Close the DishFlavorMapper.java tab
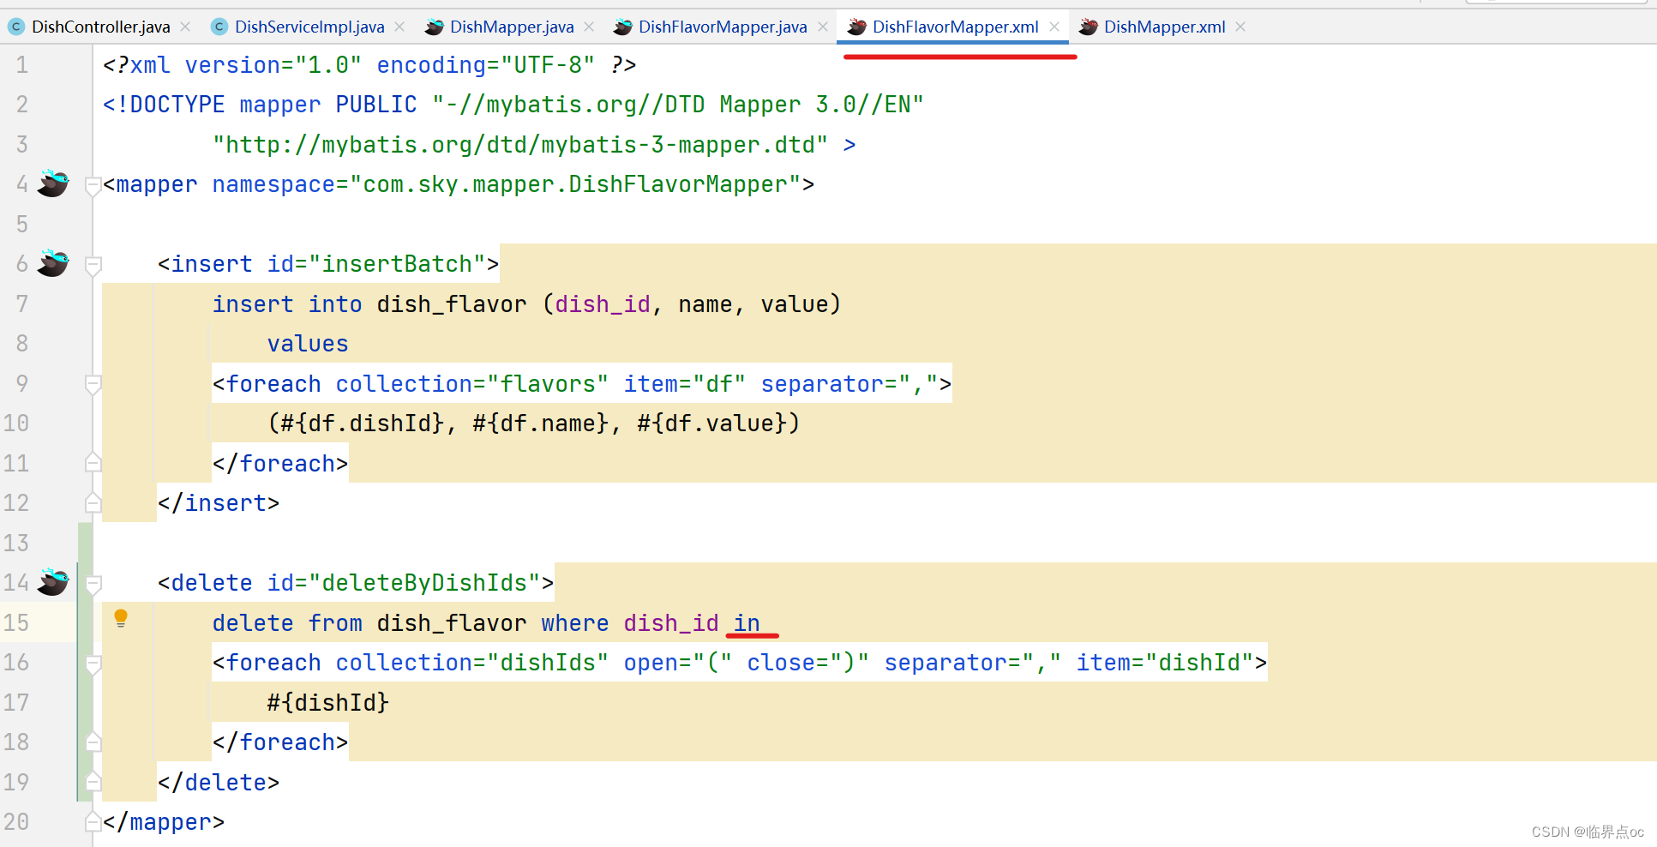The width and height of the screenshot is (1657, 847). 823,27
